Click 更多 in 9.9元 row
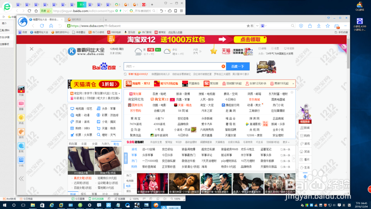 (286, 142)
